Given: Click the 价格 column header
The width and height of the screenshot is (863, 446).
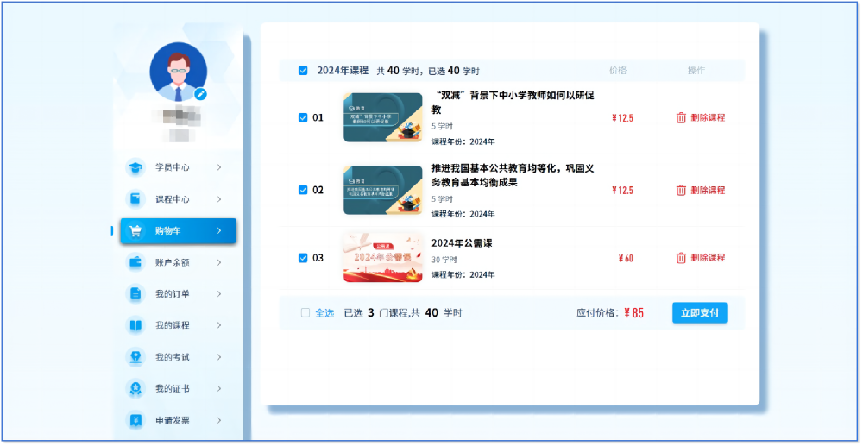Looking at the screenshot, I should [618, 71].
